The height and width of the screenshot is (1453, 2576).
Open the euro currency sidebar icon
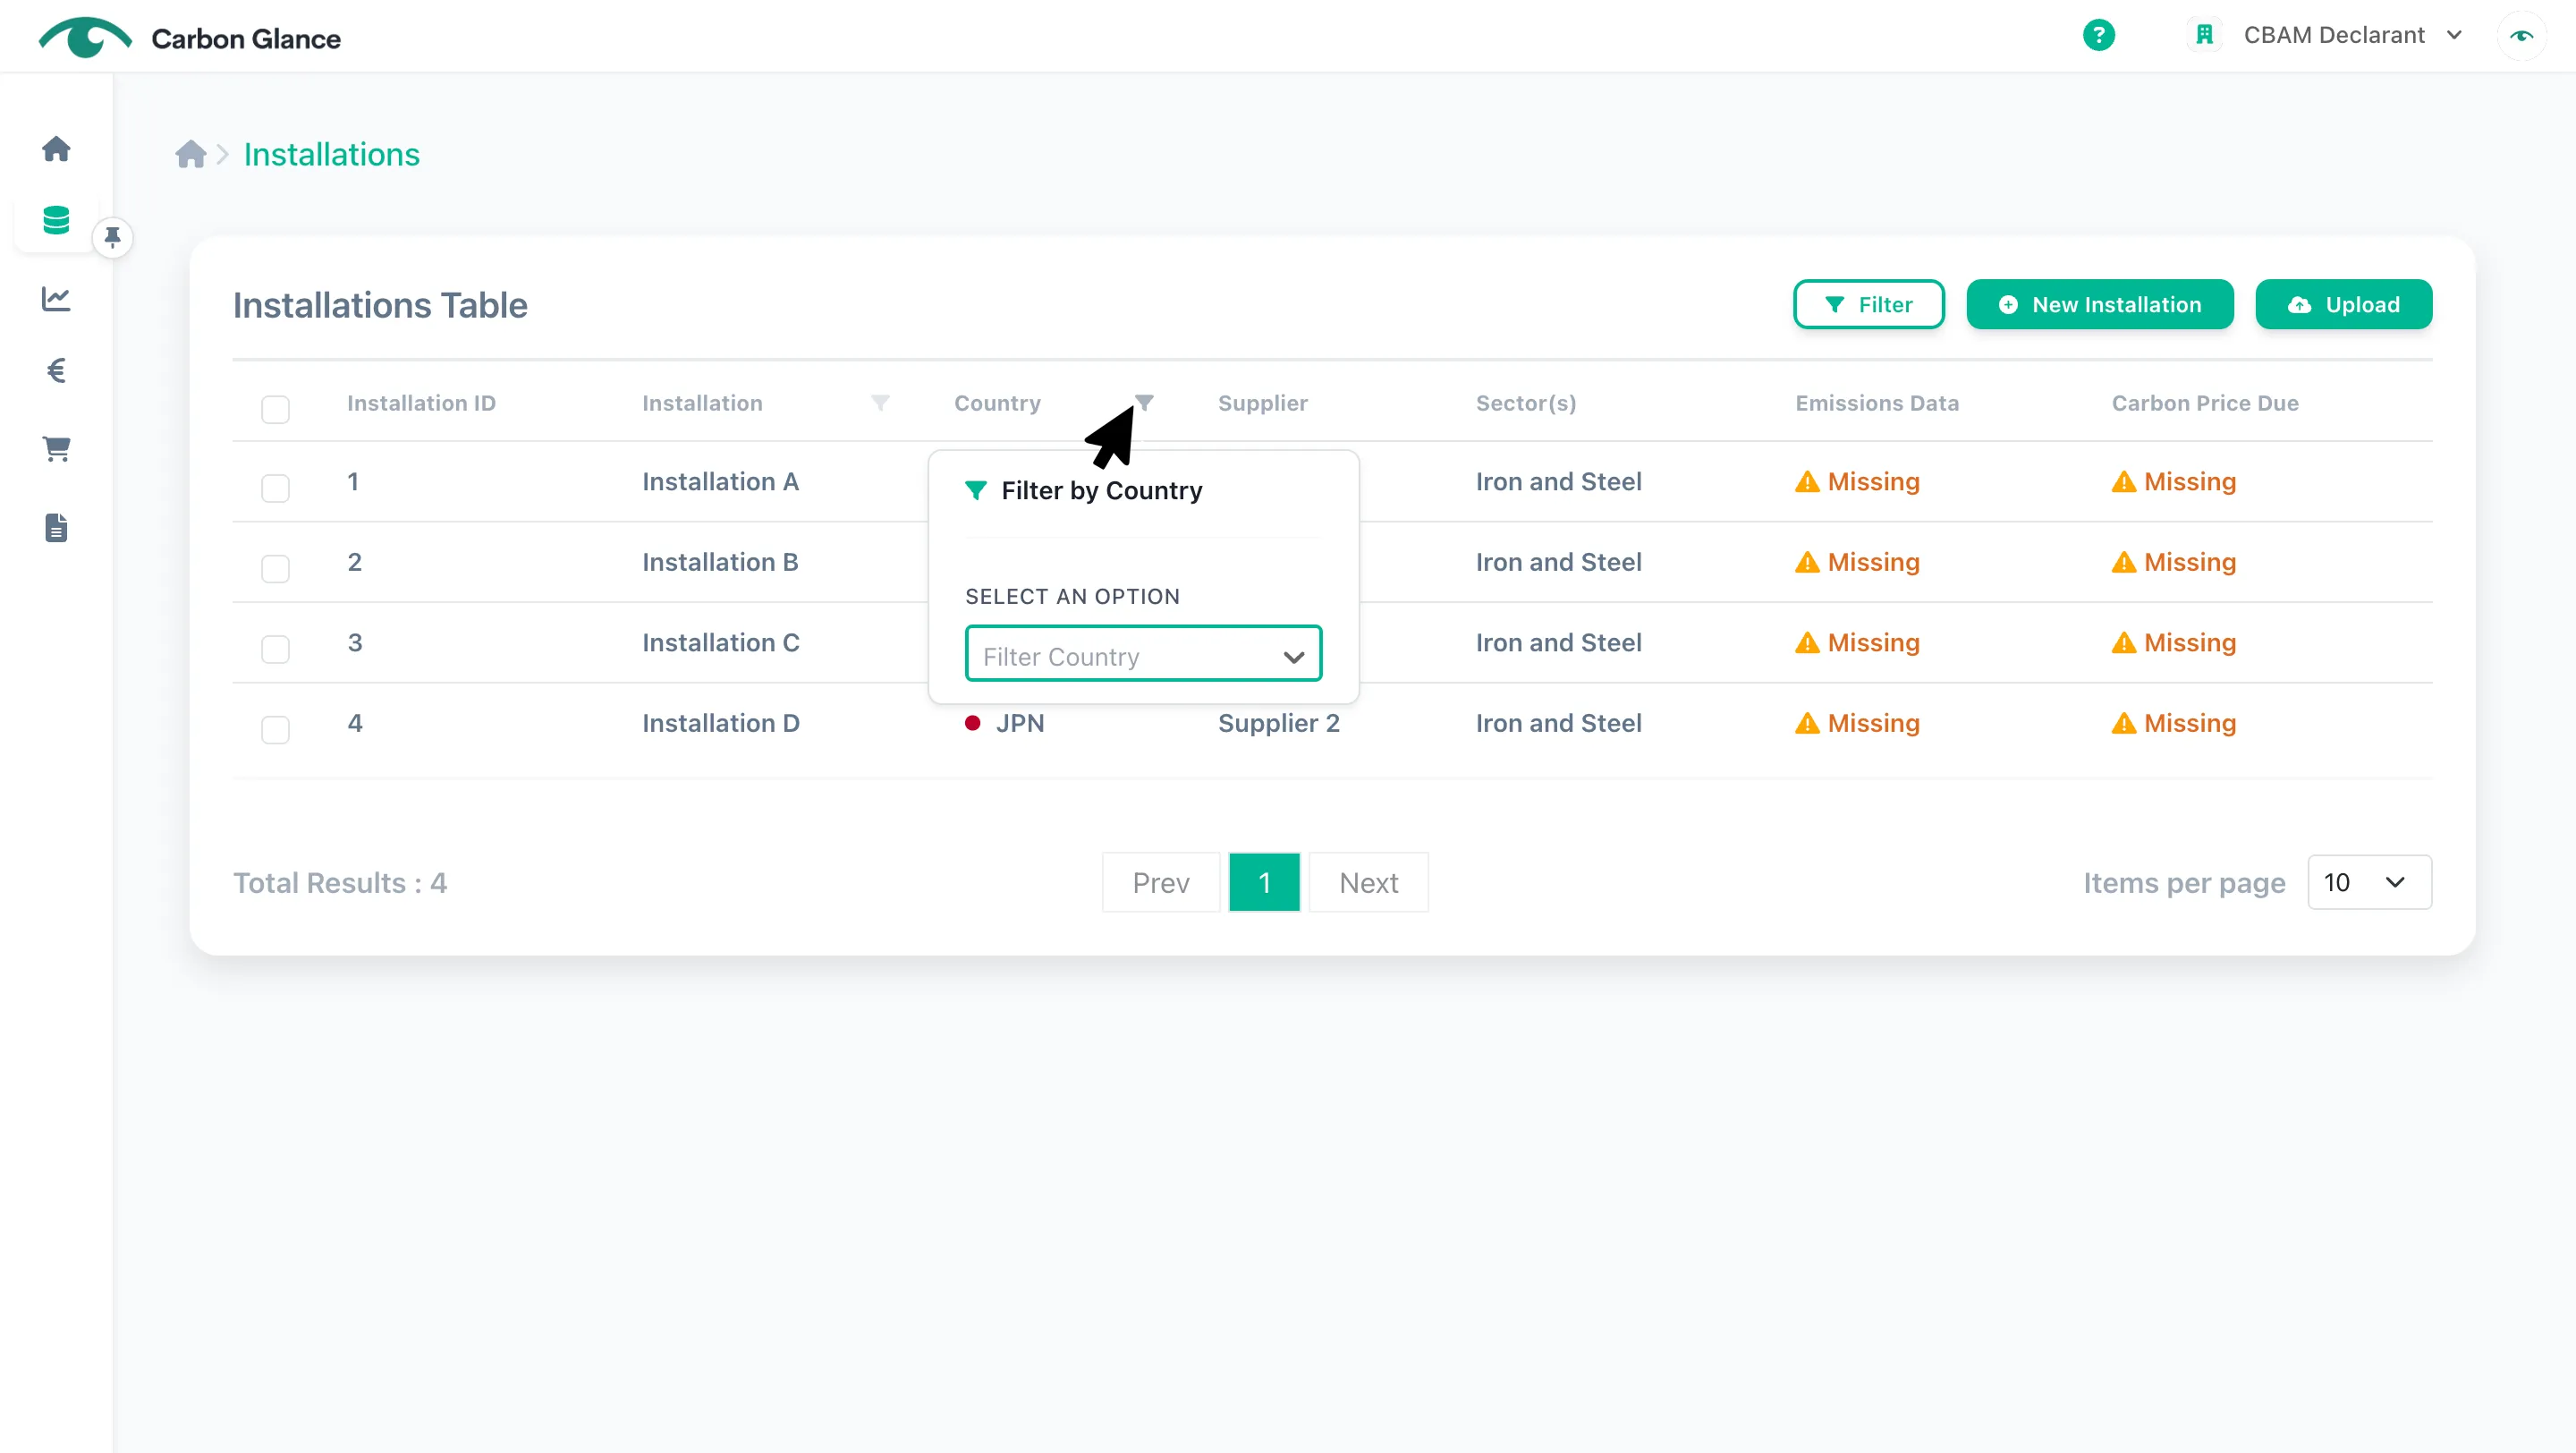click(x=56, y=371)
